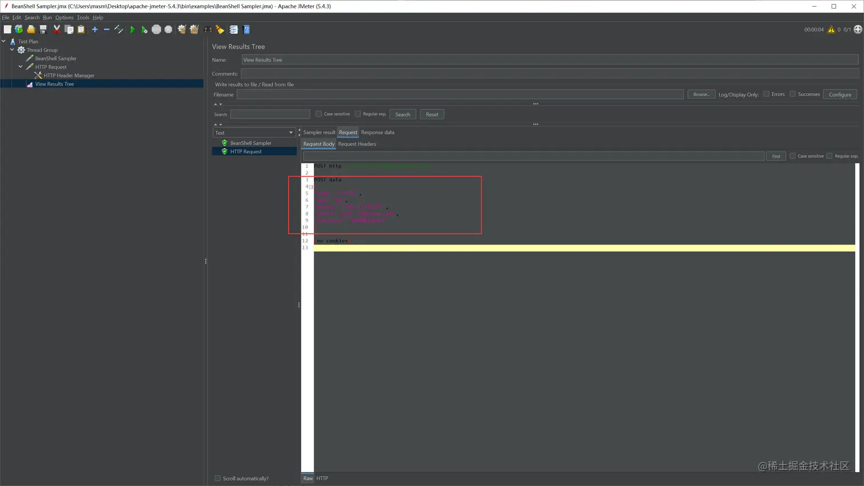Reset search with the yellow broom icon
Image resolution: width=864 pixels, height=486 pixels.
point(220,29)
